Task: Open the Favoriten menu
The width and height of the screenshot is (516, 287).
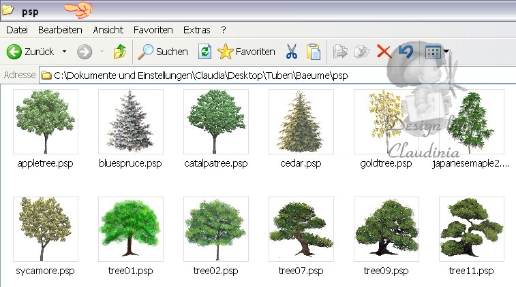Action: tap(153, 30)
